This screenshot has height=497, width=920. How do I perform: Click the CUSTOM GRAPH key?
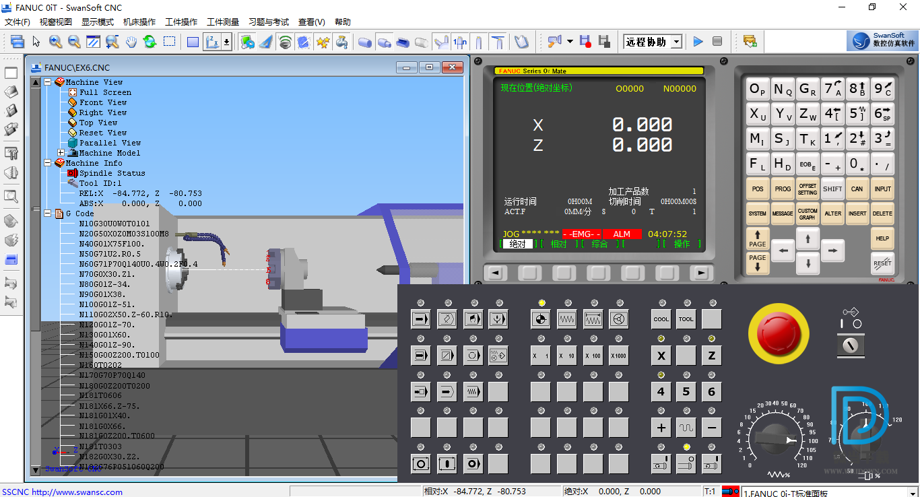pyautogui.click(x=808, y=214)
